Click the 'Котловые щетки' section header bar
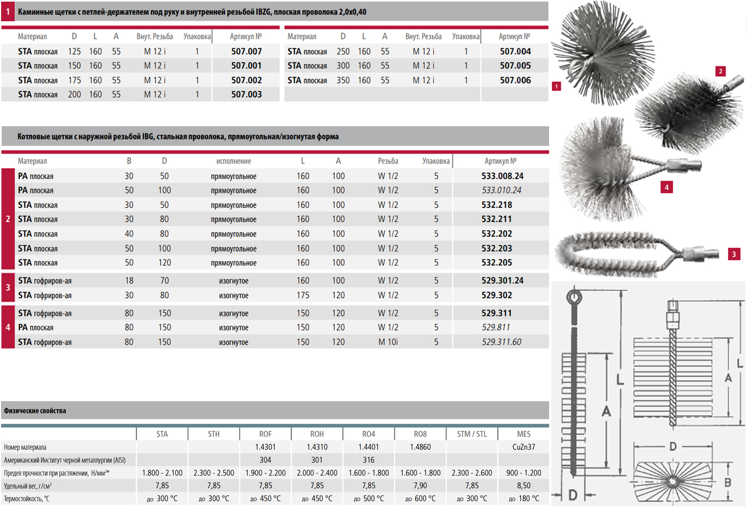This screenshot has height=508, width=747. tap(178, 137)
